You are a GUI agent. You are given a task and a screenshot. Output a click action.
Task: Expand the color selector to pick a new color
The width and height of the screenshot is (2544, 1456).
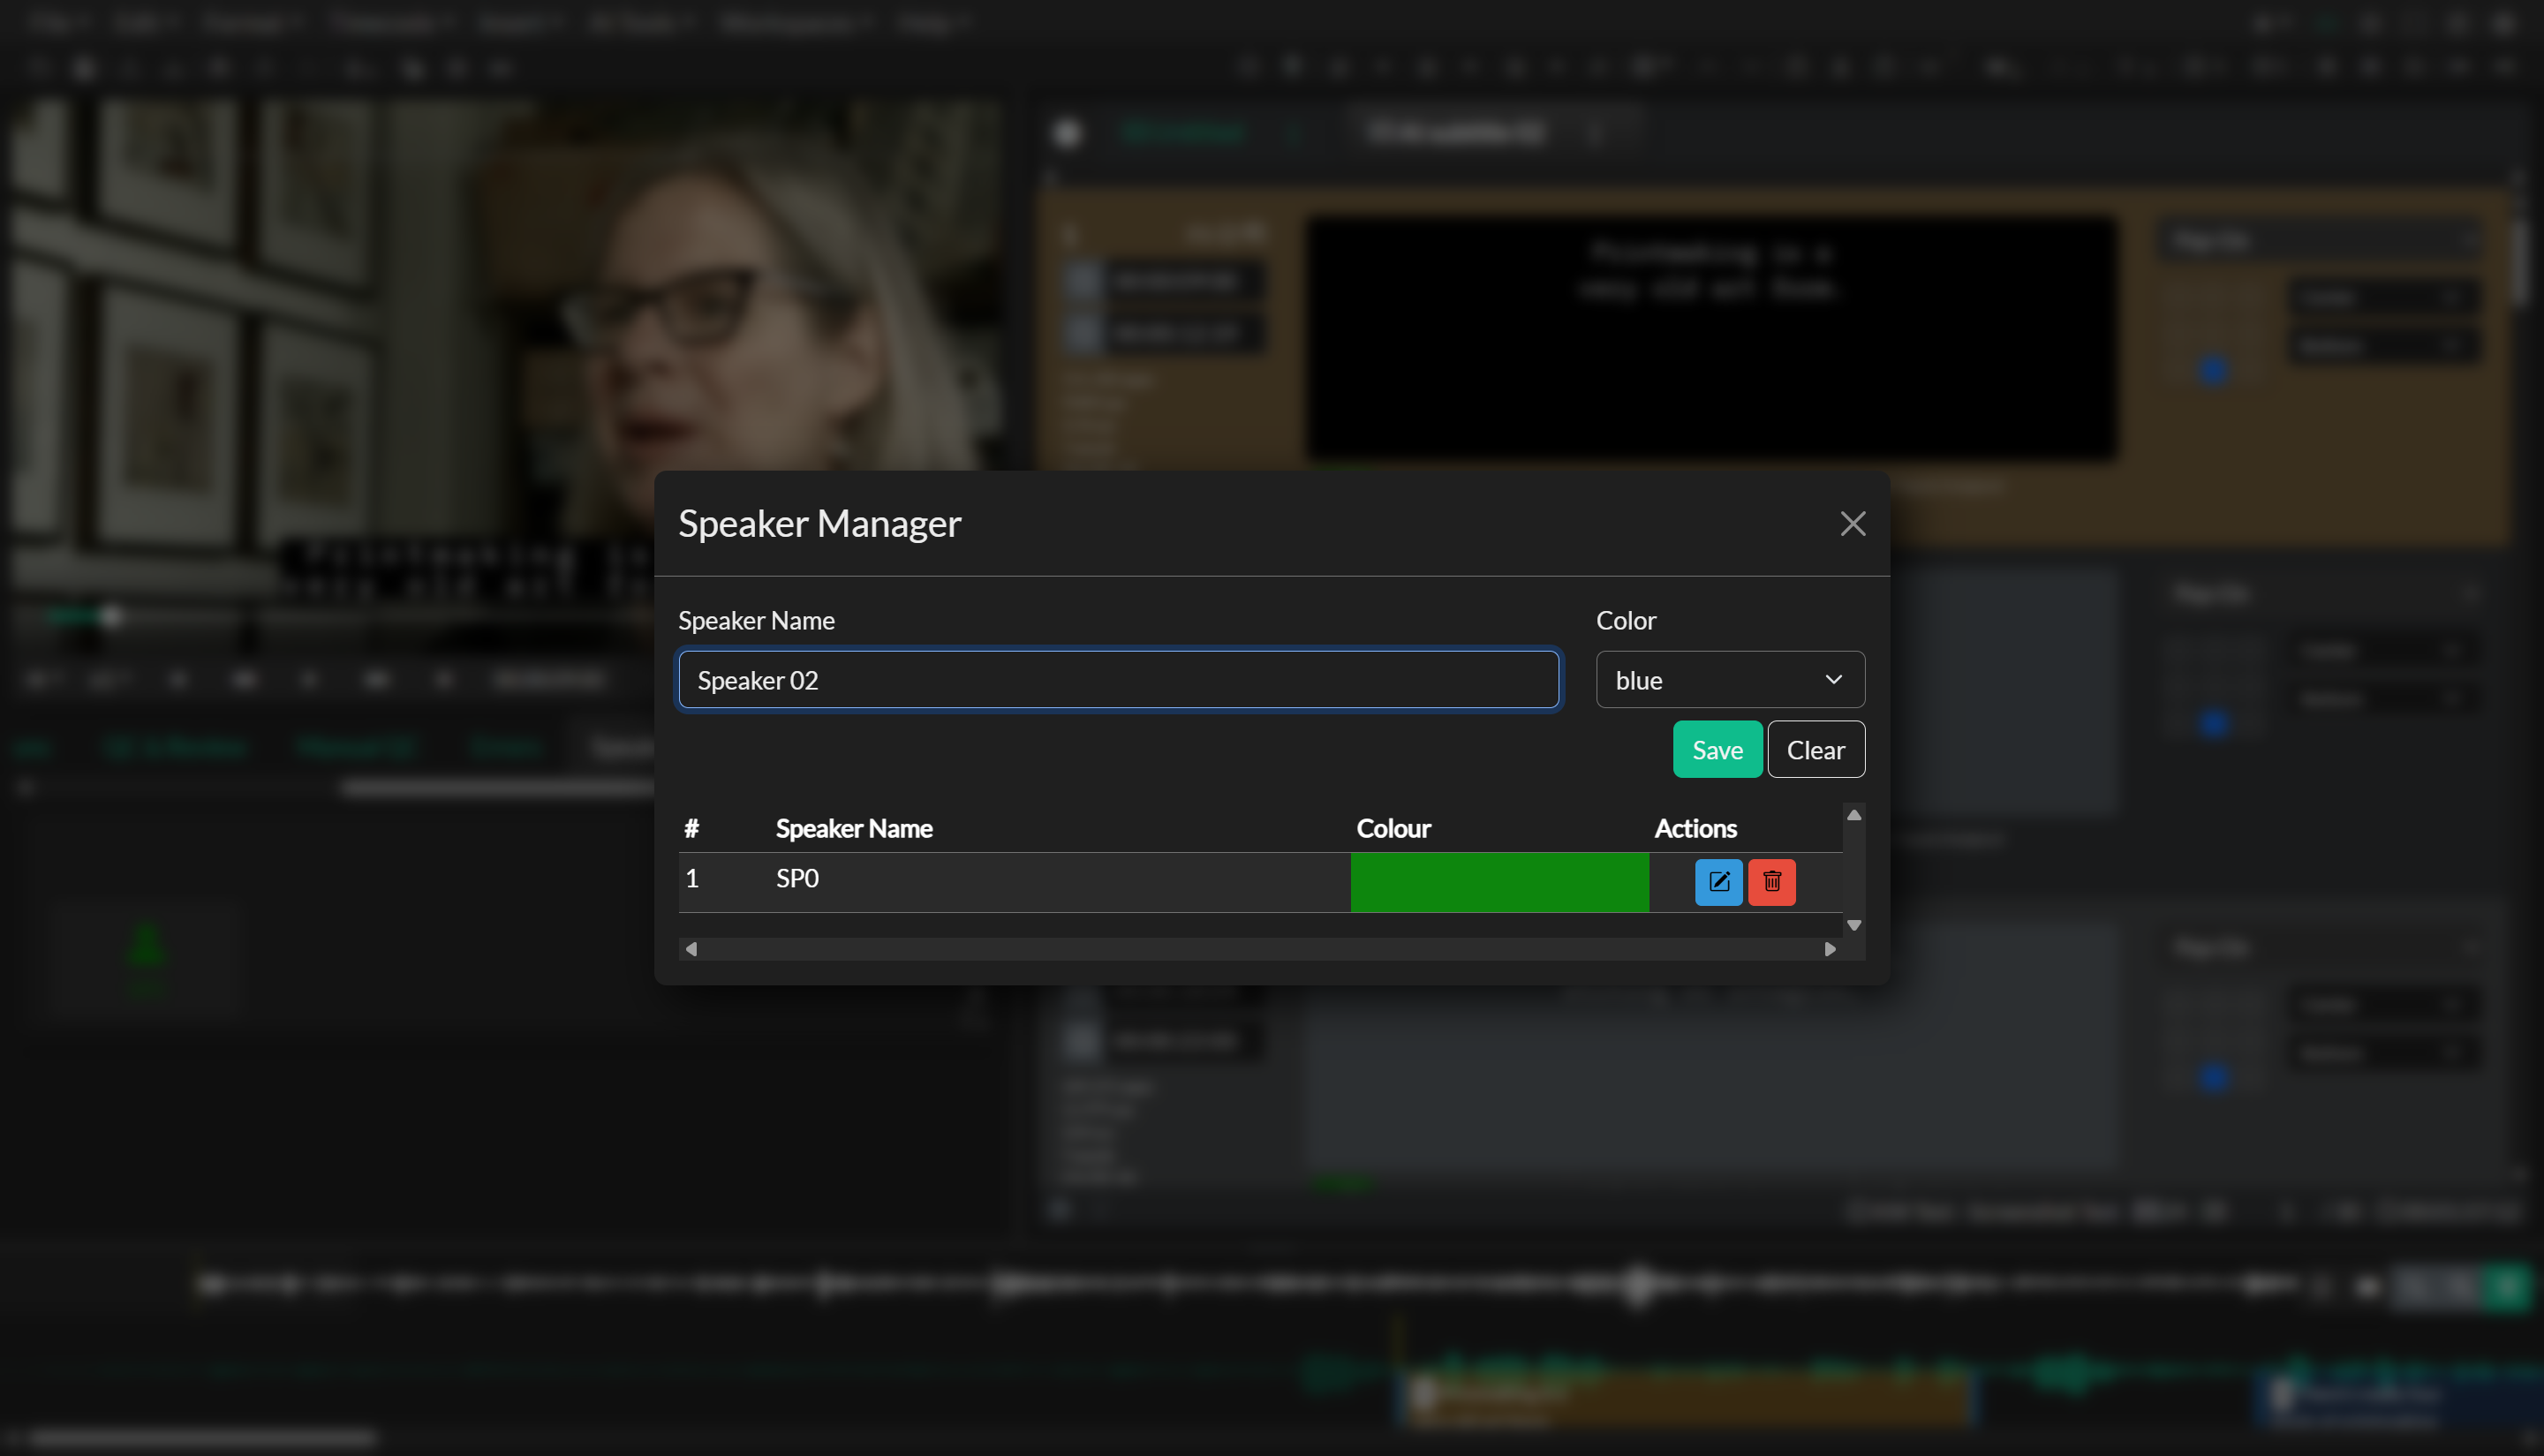[1729, 679]
